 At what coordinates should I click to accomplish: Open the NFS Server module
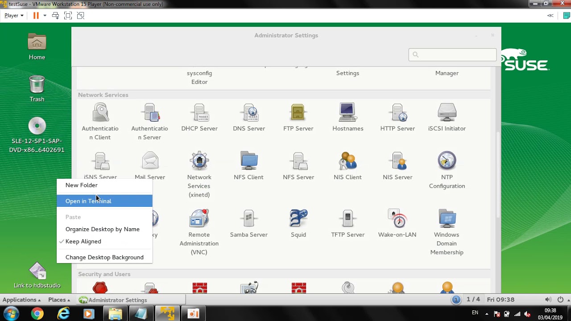[x=298, y=166]
